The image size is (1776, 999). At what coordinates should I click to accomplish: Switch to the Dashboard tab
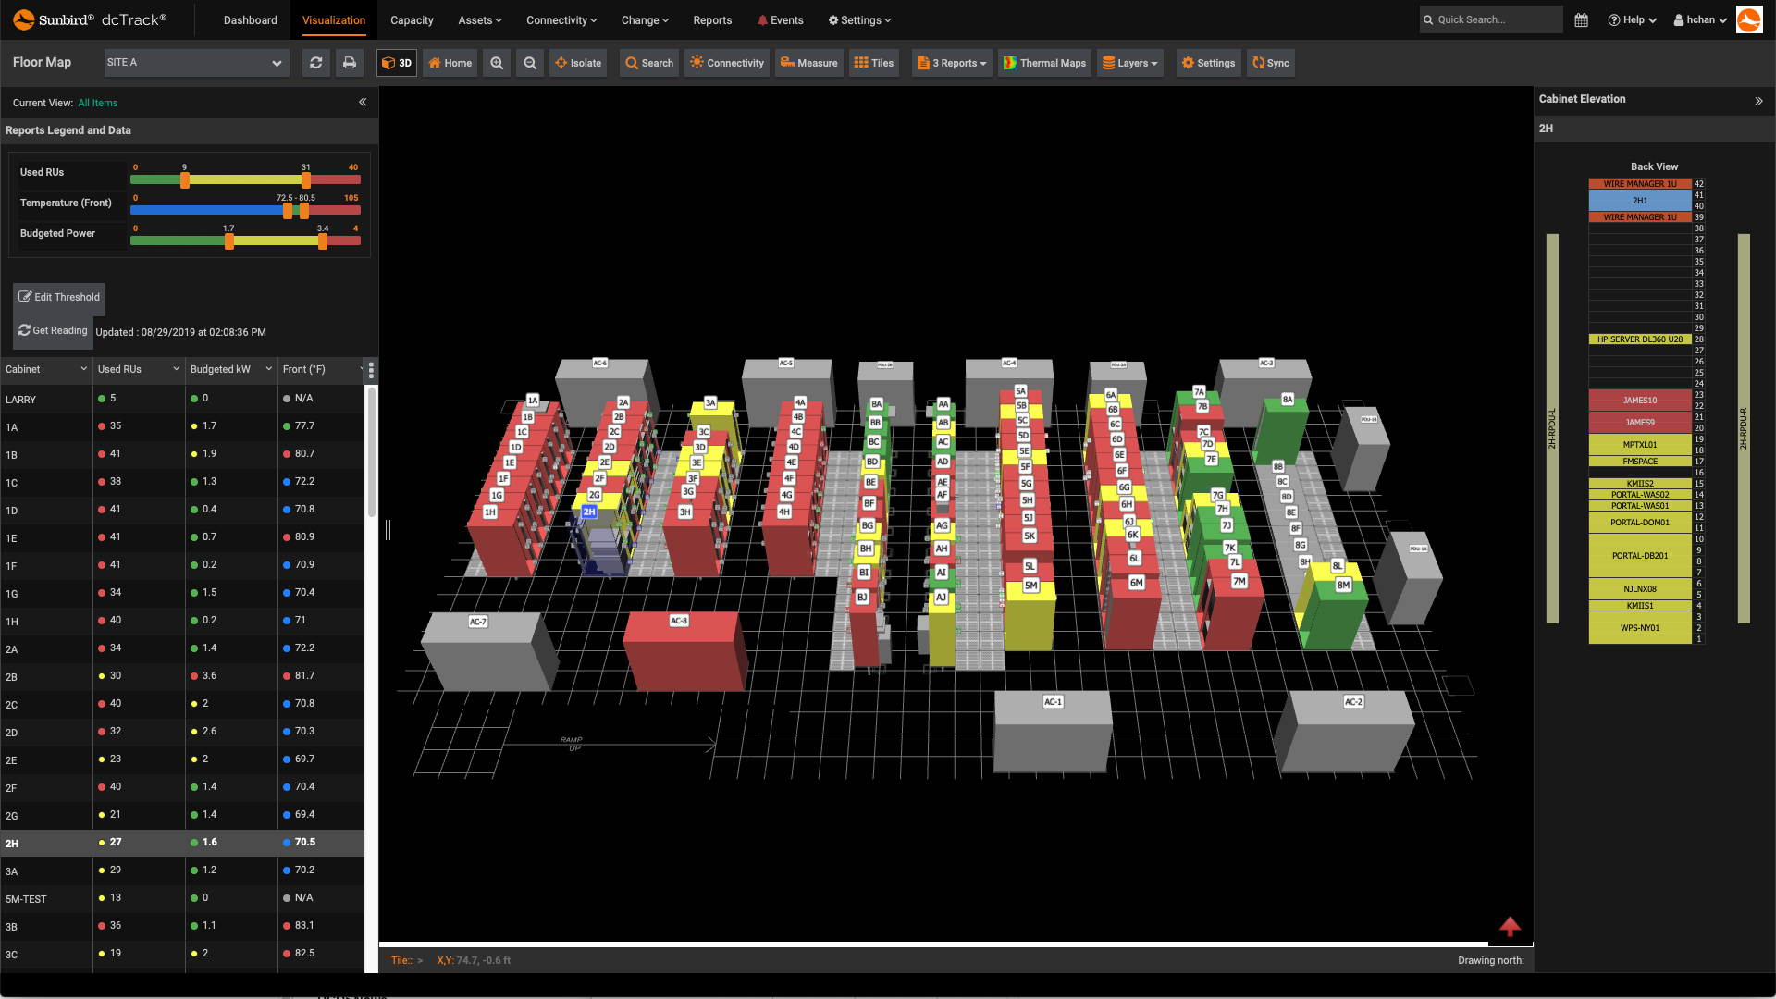pos(250,20)
